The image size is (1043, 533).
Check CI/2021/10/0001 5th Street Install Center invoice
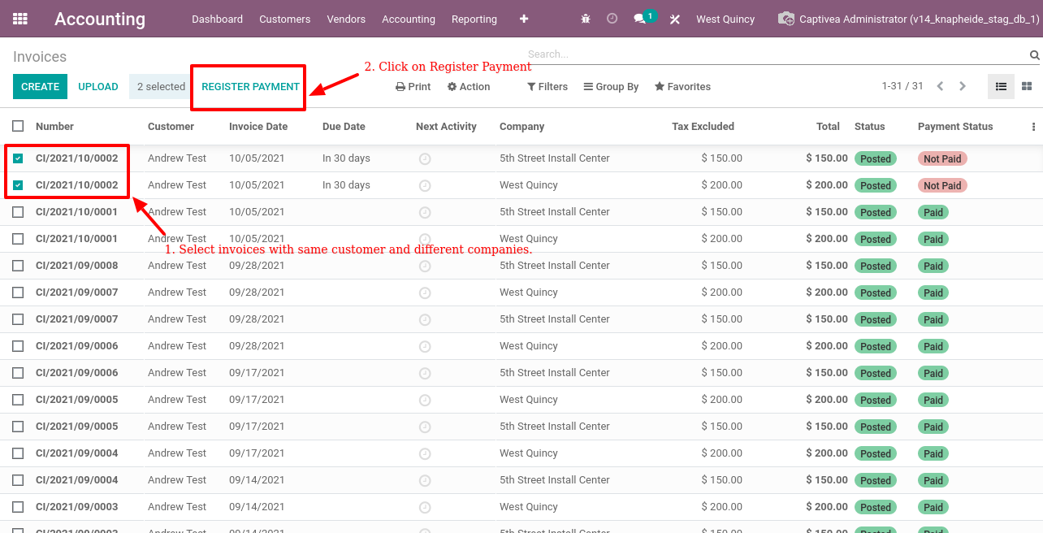(18, 212)
